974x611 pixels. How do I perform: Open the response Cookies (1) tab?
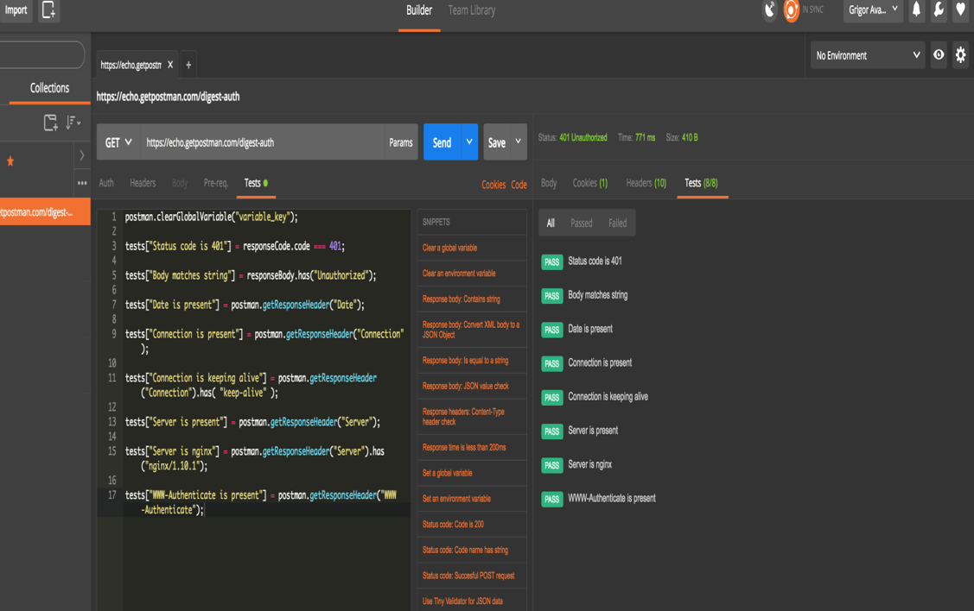pos(590,183)
